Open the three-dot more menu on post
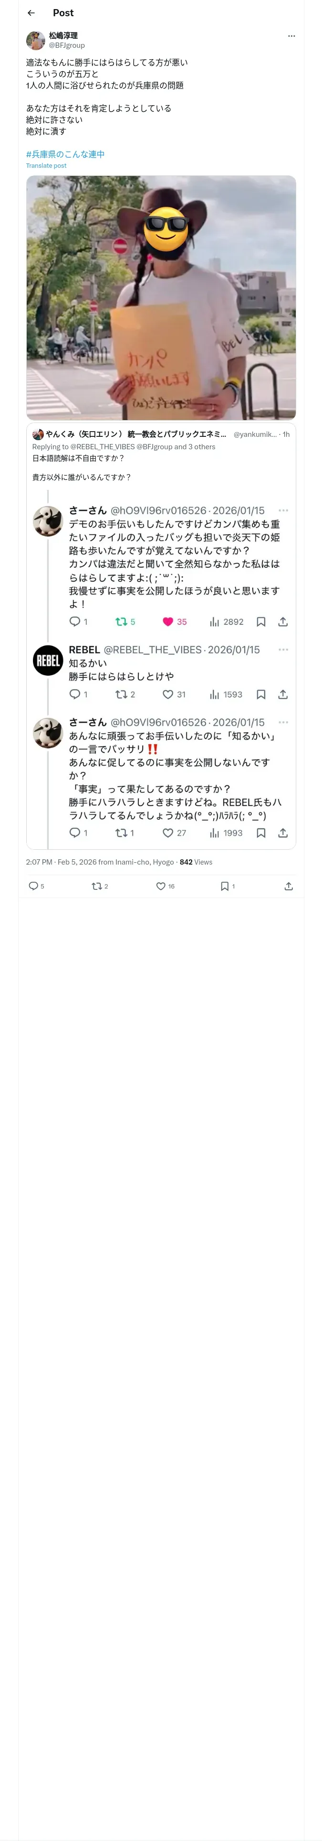Viewport: 322px width, 1841px height. tap(291, 36)
